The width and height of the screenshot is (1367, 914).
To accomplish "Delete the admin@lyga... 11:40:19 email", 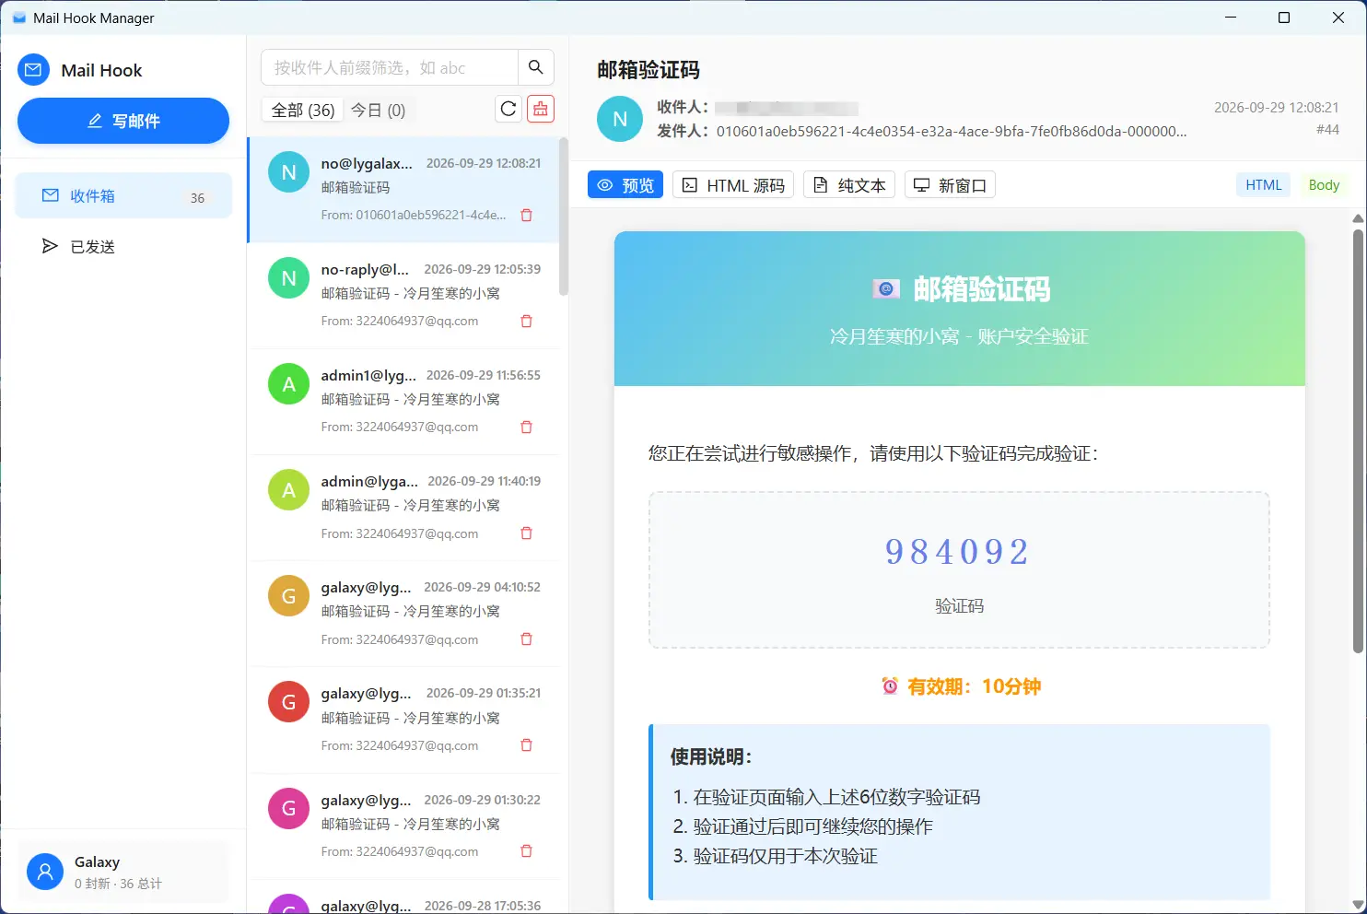I will point(527,533).
